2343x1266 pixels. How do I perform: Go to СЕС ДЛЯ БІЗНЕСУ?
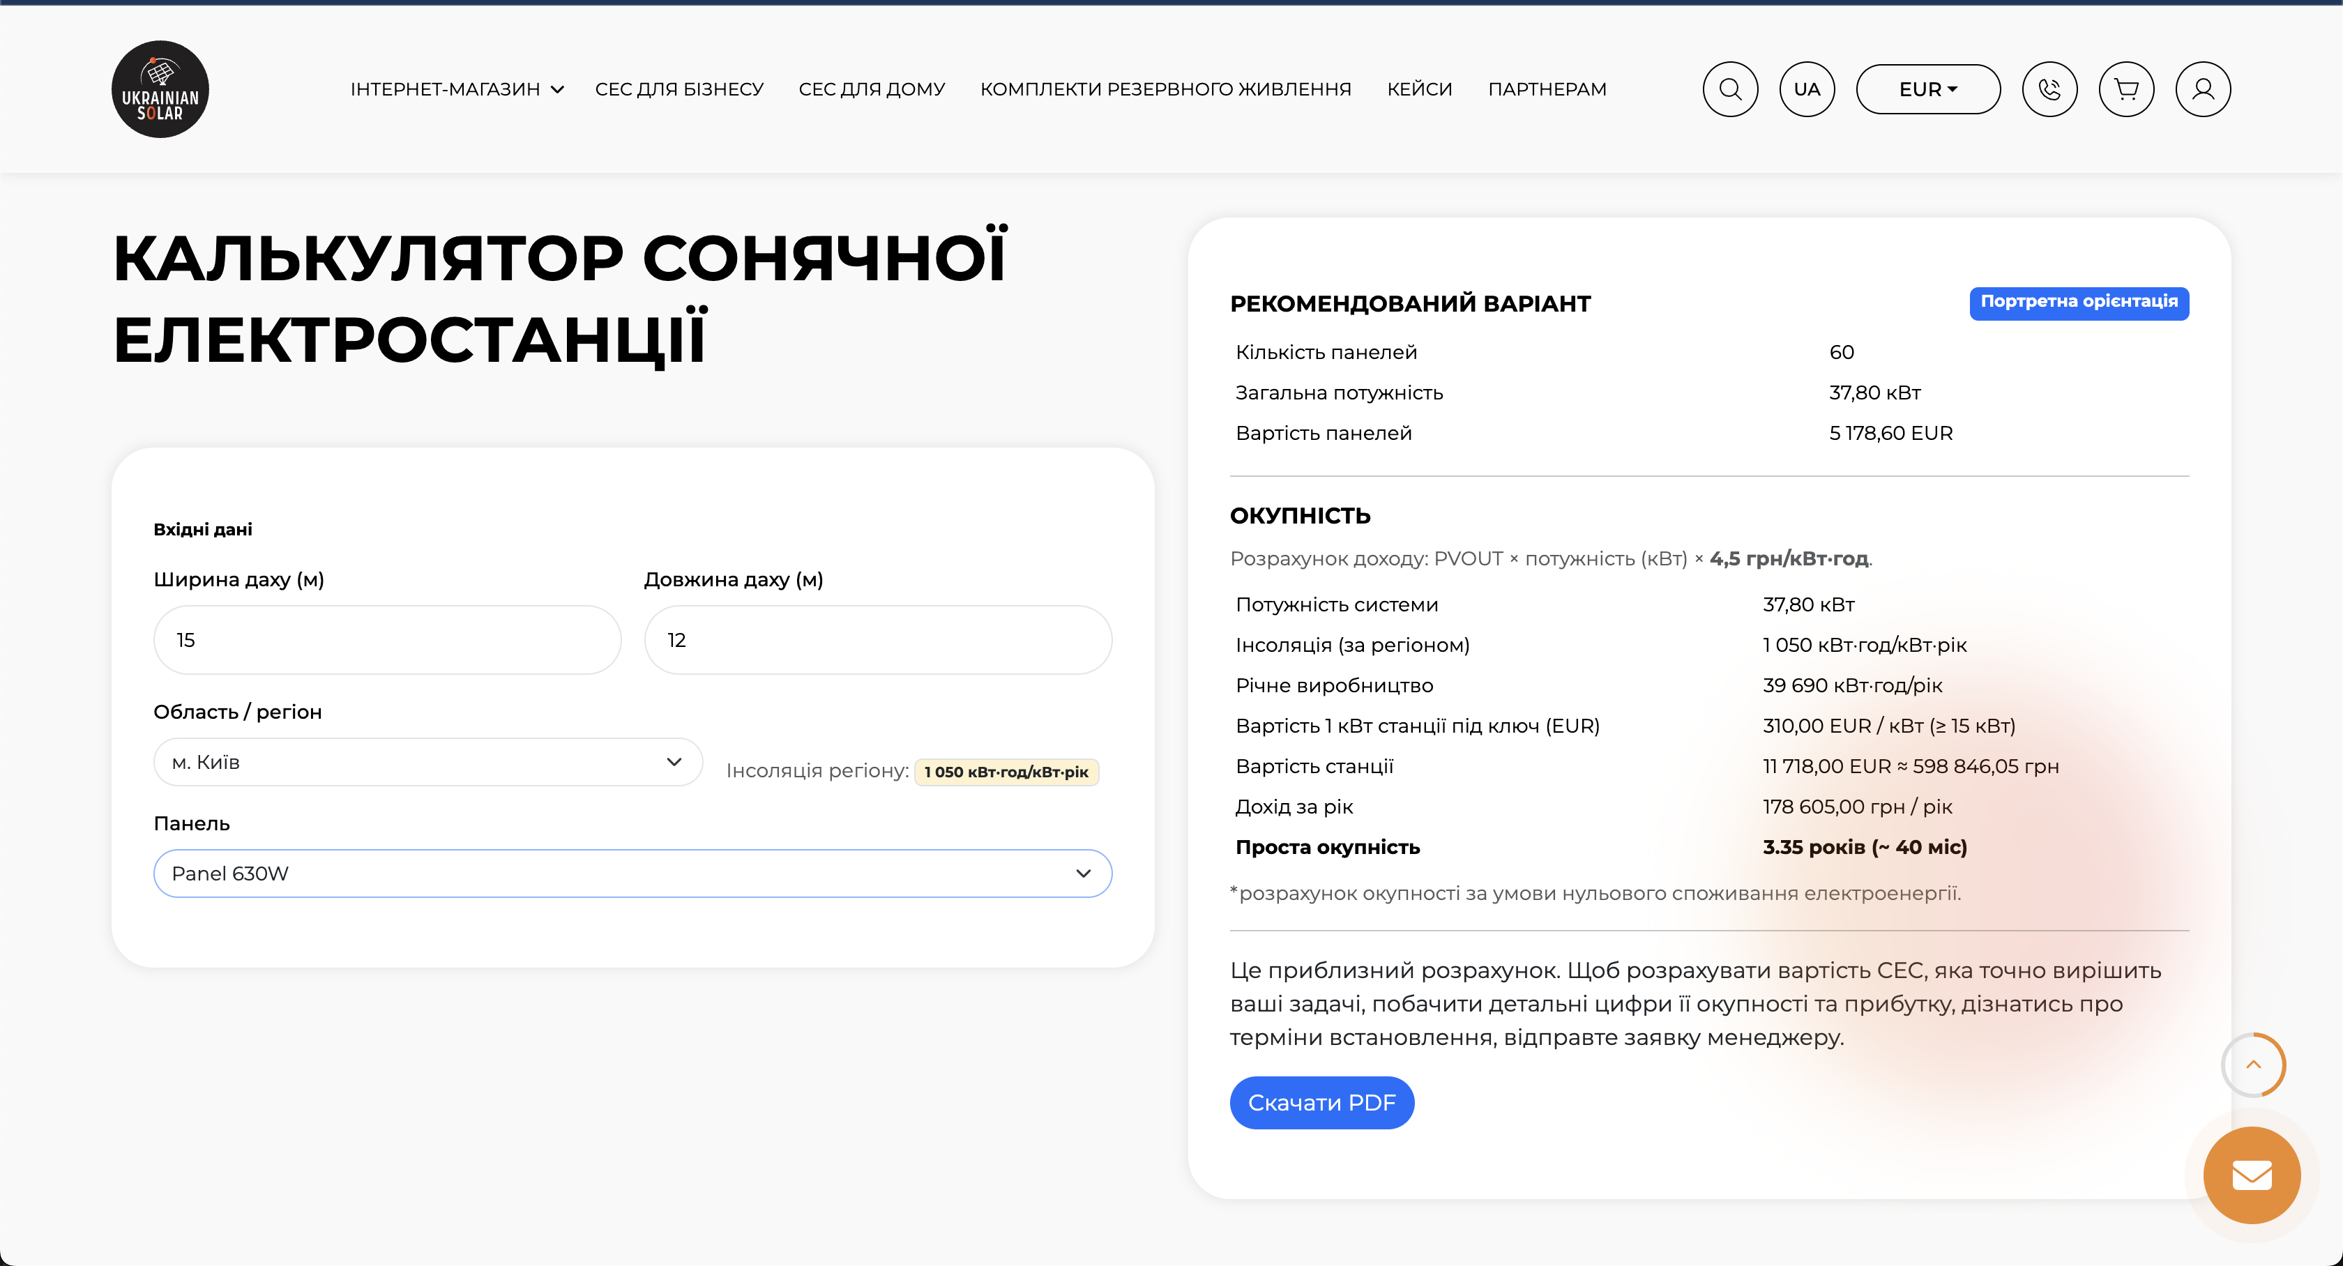[x=678, y=89]
